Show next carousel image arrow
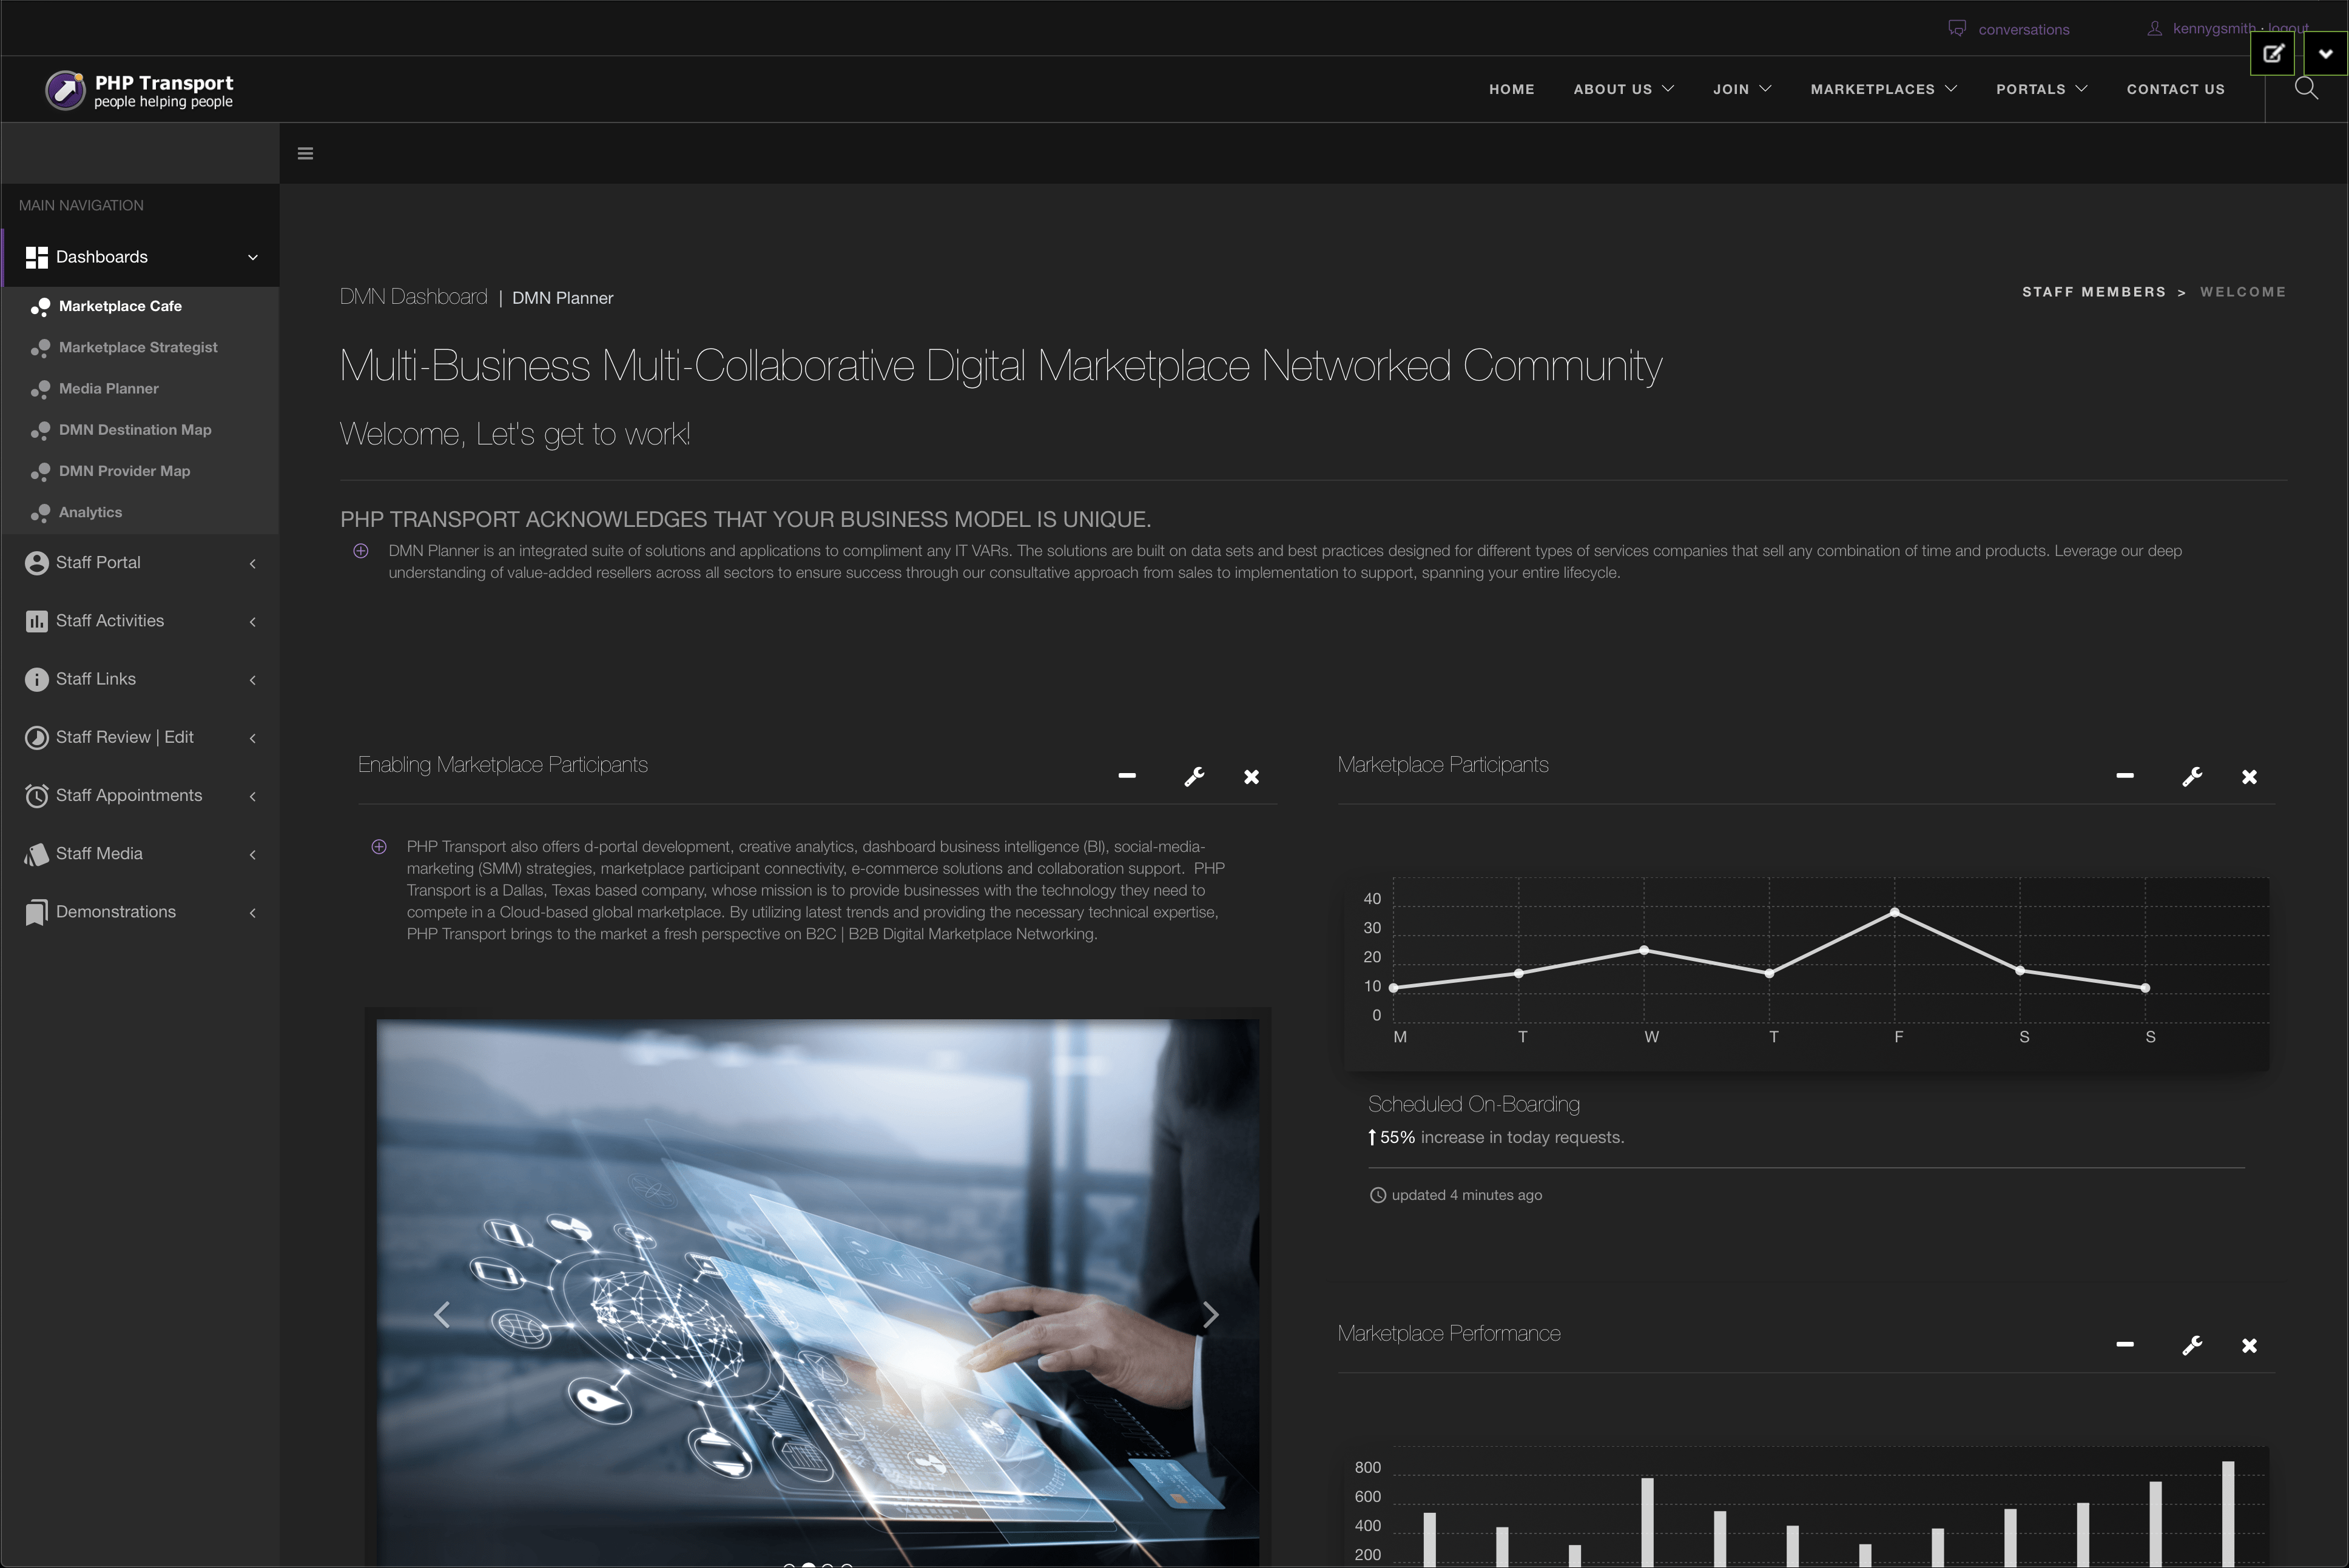 1210,1314
